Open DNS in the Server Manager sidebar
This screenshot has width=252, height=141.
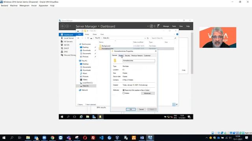(66, 52)
